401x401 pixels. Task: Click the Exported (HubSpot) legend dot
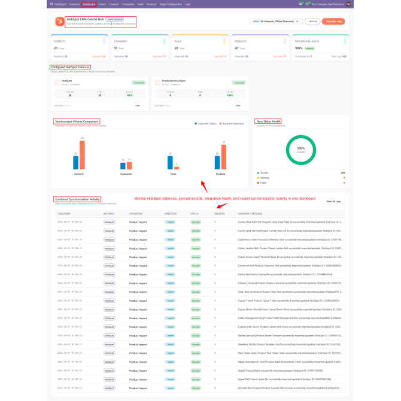tap(220, 124)
